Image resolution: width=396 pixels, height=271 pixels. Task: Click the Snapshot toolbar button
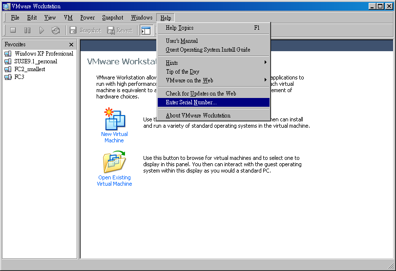(x=85, y=30)
